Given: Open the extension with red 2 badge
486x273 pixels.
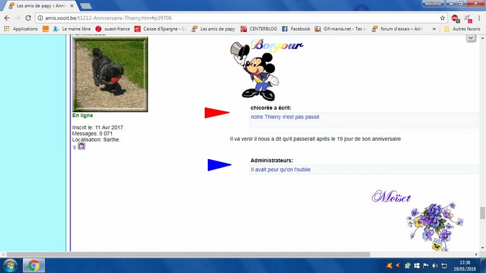Looking at the screenshot, I should click(x=468, y=19).
